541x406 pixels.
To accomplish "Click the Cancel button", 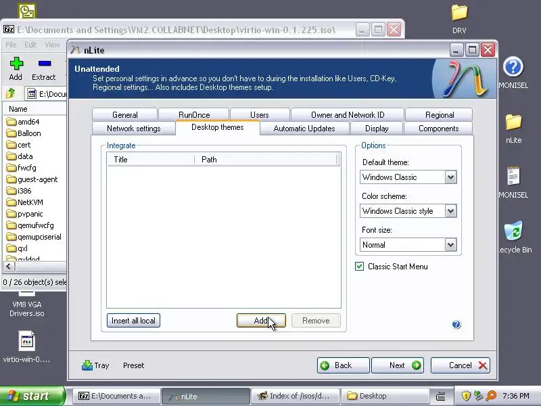I will point(461,365).
